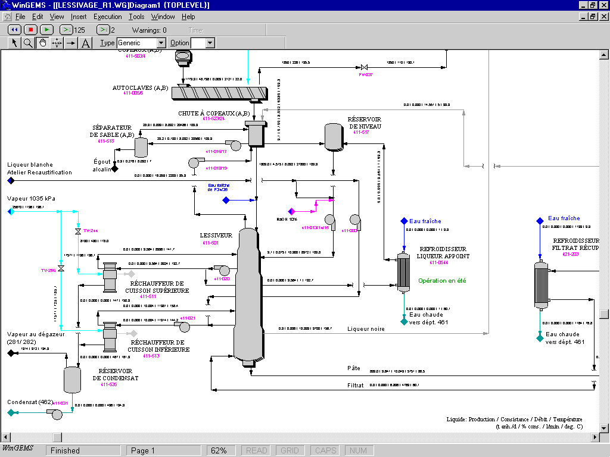The width and height of the screenshot is (610, 457).
Task: Click the move crosshair tool
Action: point(56,43)
